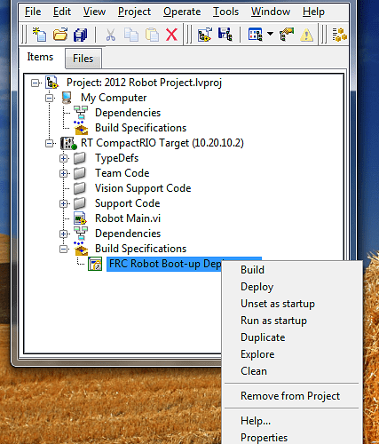Select Run as startup menu entry
The width and height of the screenshot is (379, 444).
[x=292, y=321]
